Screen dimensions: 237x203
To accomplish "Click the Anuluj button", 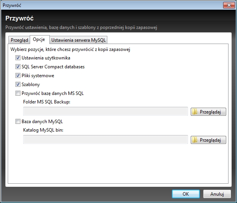I will (217, 194).
